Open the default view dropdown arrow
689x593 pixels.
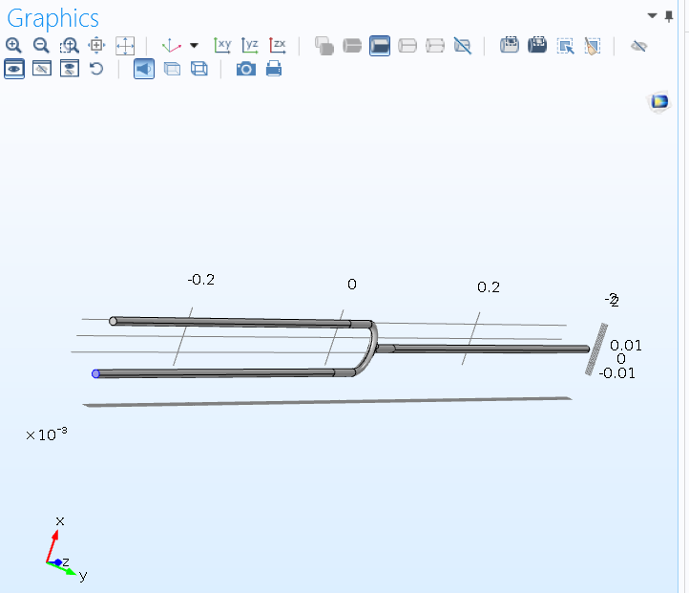tap(194, 45)
